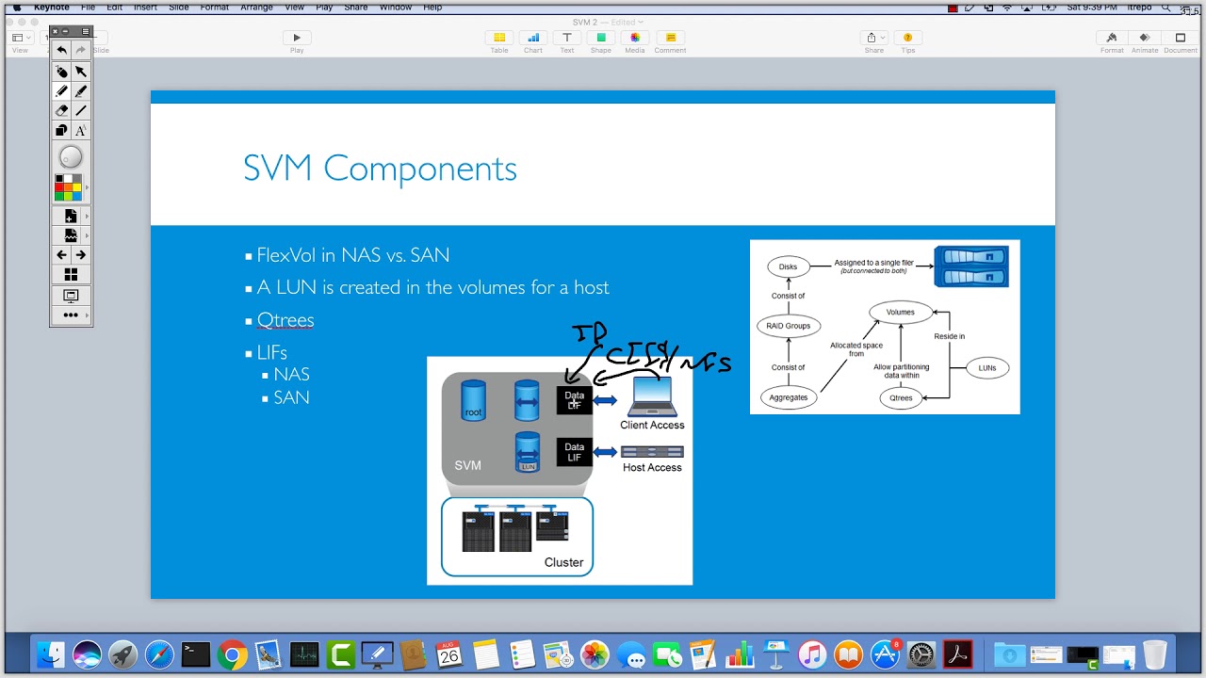Open the three-dots more options in the palette
Image resolution: width=1206 pixels, height=678 pixels.
[71, 315]
